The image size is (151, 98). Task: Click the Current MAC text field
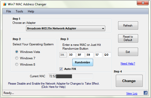point(71,76)
